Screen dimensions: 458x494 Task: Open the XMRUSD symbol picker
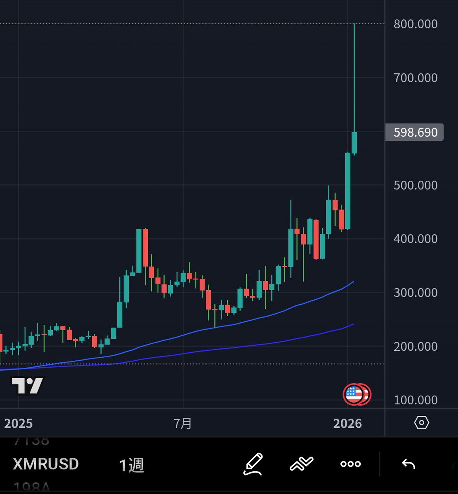(x=45, y=464)
